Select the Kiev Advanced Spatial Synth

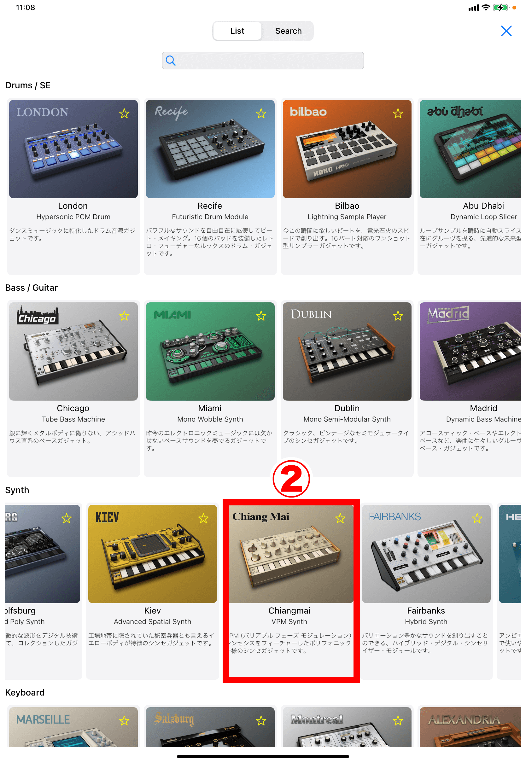[153, 554]
